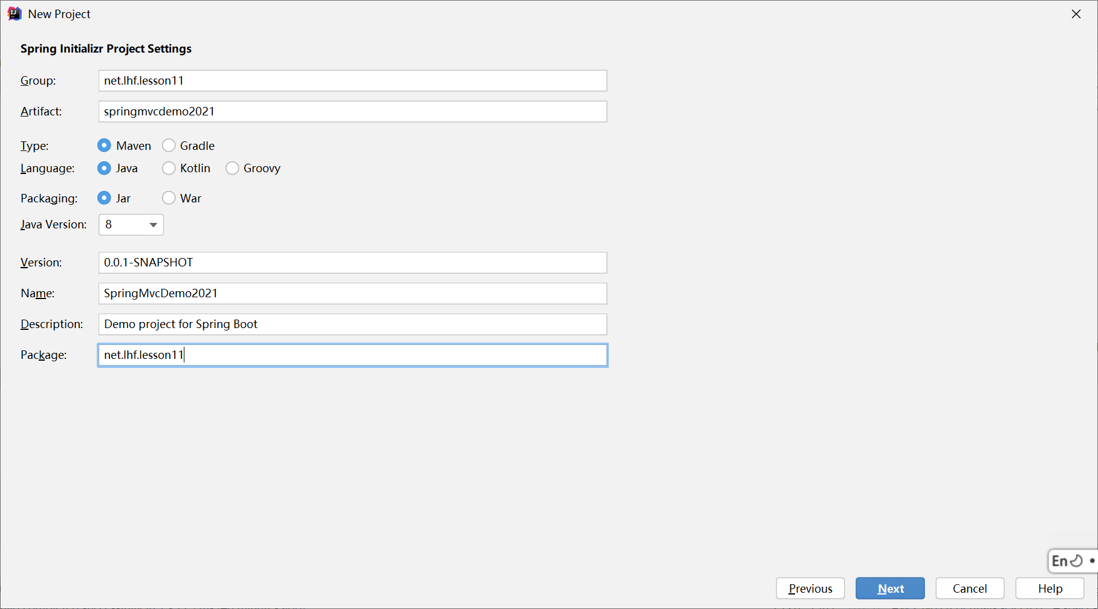The image size is (1098, 609).
Task: Click the Group label
Action: (x=38, y=81)
